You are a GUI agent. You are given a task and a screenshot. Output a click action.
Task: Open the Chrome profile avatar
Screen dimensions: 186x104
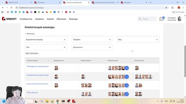tap(179, 8)
